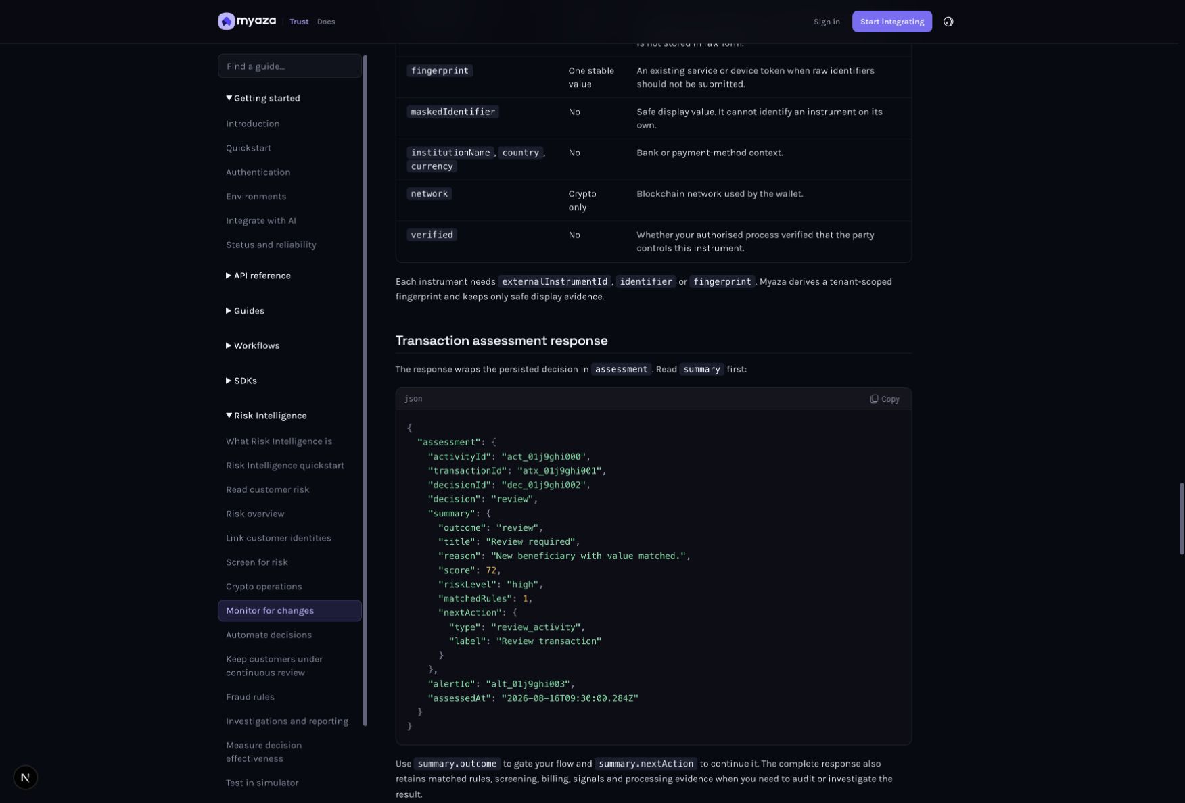Open the Next.js dev tools badge
The width and height of the screenshot is (1185, 803).
[25, 777]
